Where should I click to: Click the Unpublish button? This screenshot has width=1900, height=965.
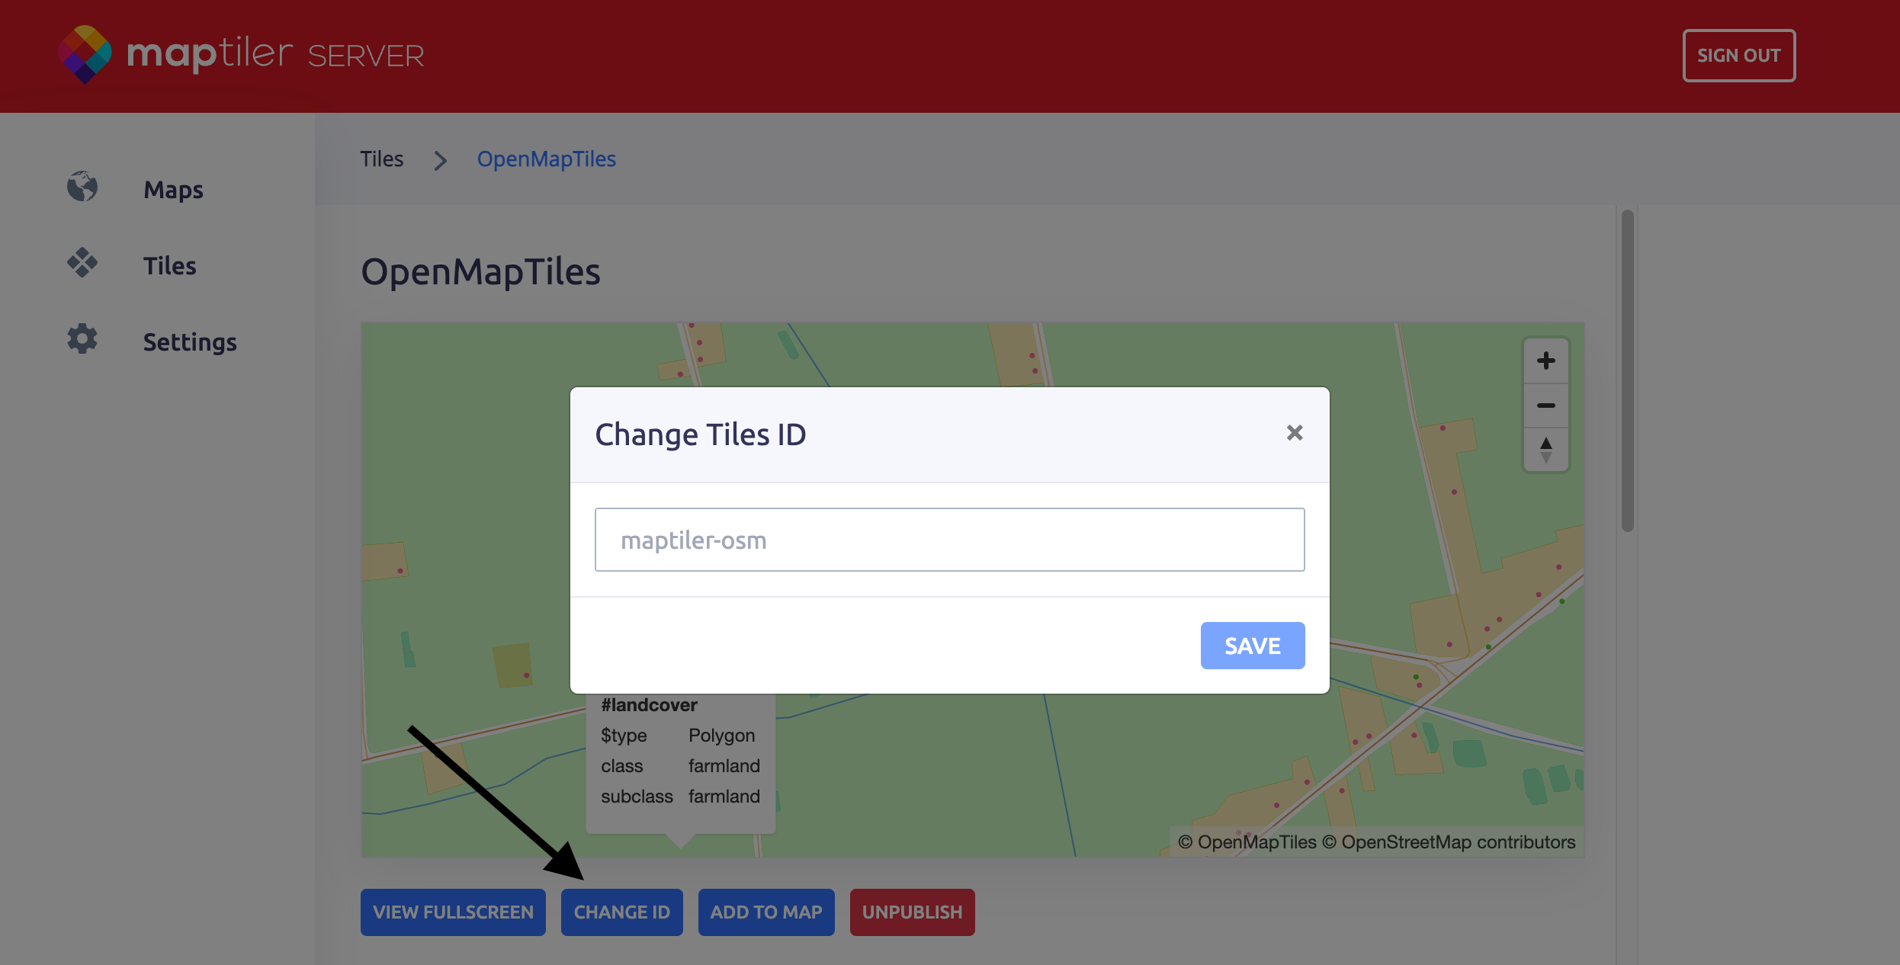point(912,912)
